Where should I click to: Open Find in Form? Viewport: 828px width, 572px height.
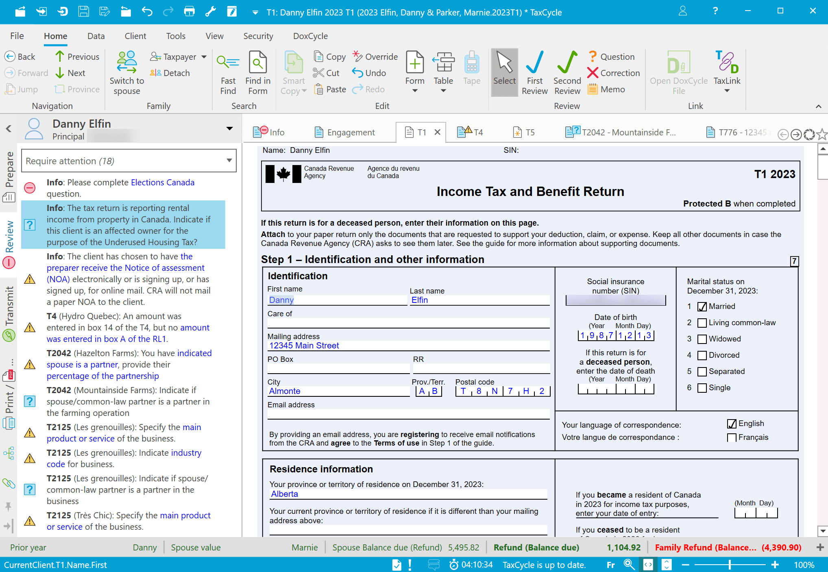tap(258, 73)
